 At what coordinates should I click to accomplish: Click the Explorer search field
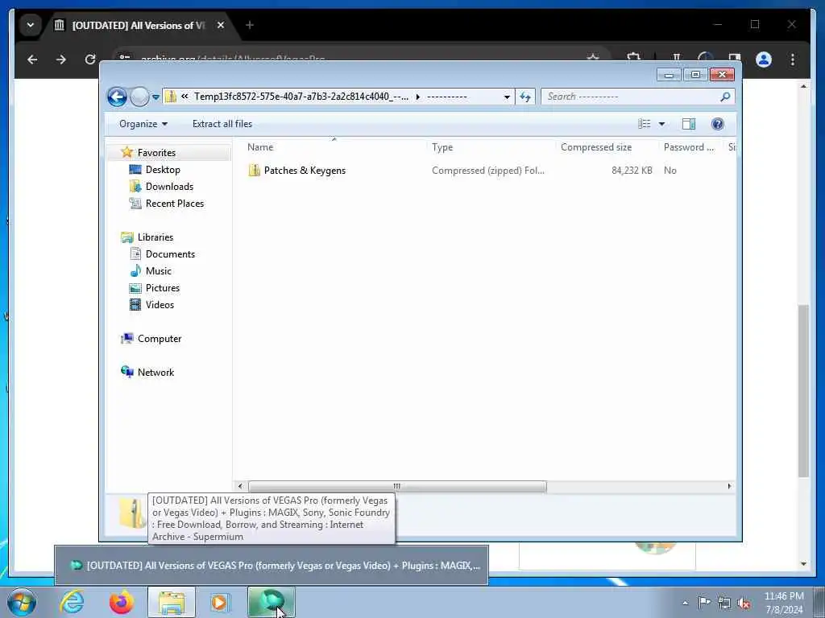[630, 97]
